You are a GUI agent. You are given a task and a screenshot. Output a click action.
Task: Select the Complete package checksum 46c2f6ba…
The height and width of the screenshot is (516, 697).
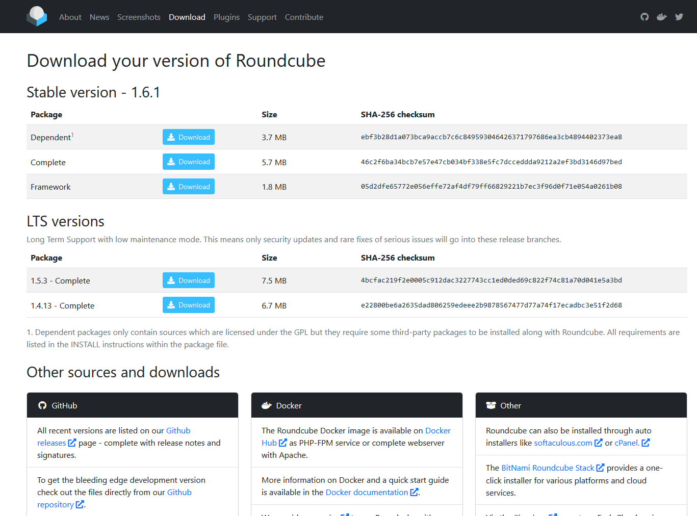click(492, 162)
